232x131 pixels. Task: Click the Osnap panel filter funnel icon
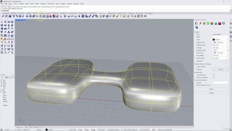click(x=7, y=78)
